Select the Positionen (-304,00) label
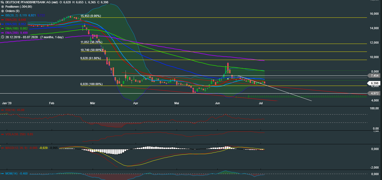The image size is (382, 180). (19, 7)
